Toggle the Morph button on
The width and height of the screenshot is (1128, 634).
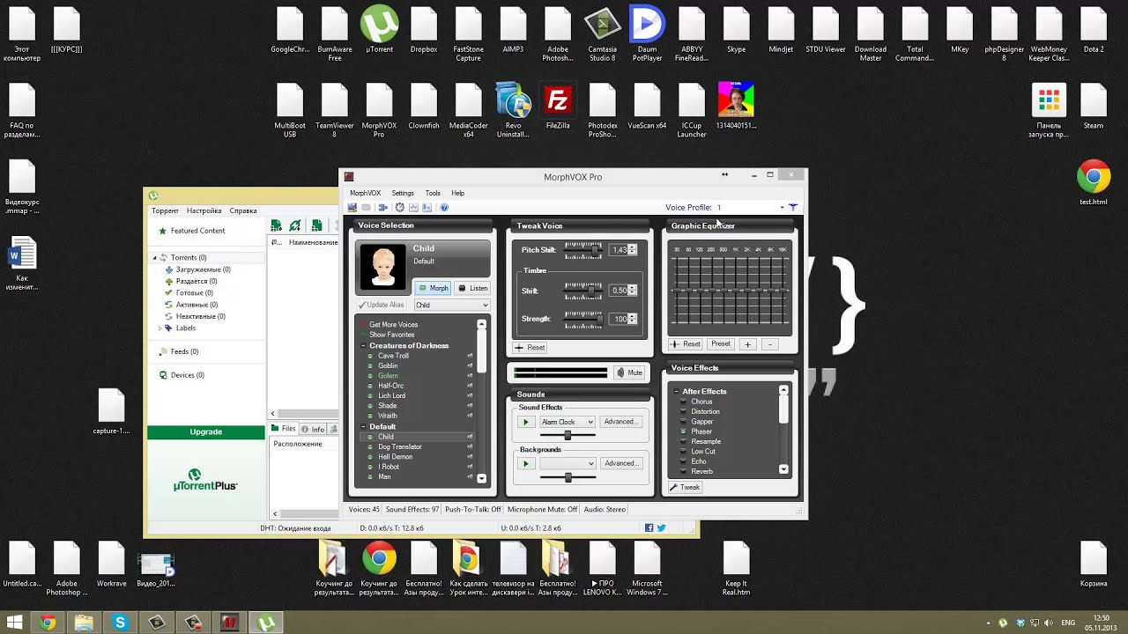click(x=433, y=288)
